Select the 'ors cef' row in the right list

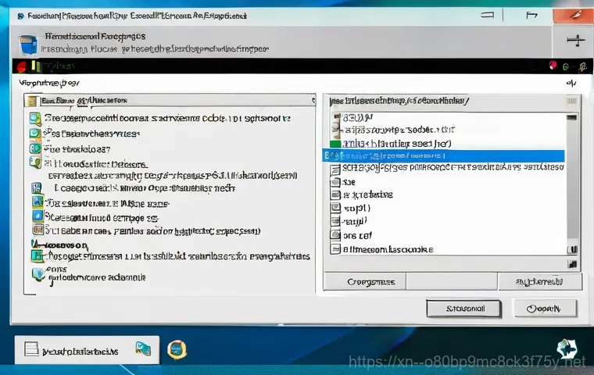click(x=447, y=235)
